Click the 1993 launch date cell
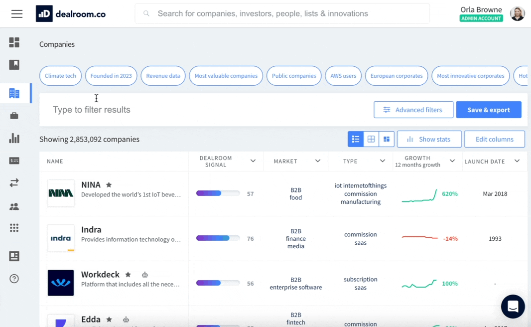 click(x=495, y=239)
